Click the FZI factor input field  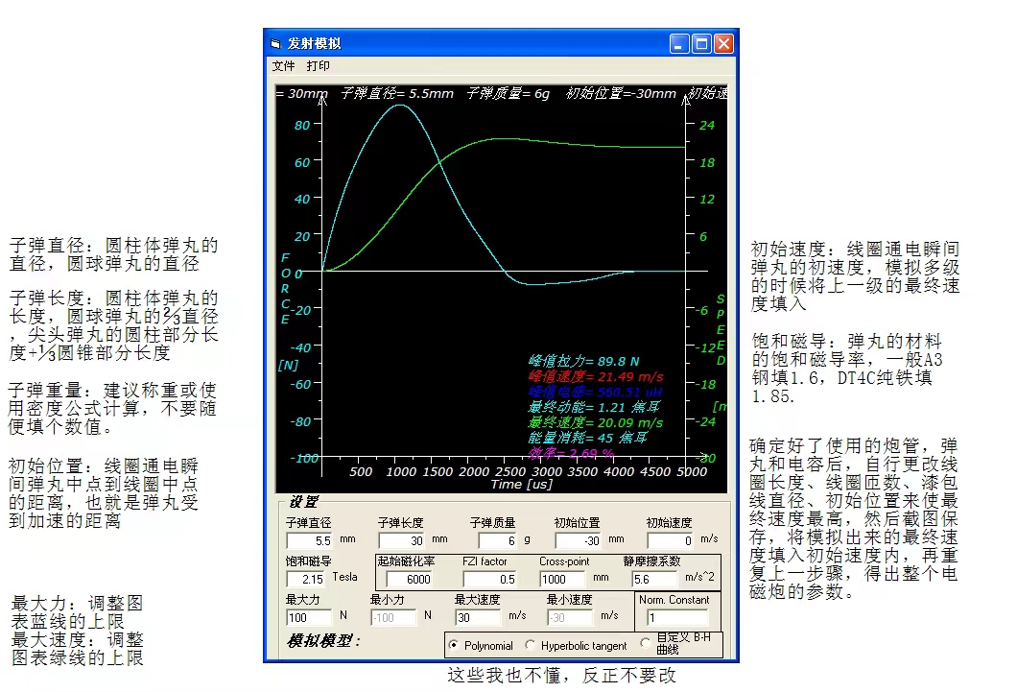489,579
